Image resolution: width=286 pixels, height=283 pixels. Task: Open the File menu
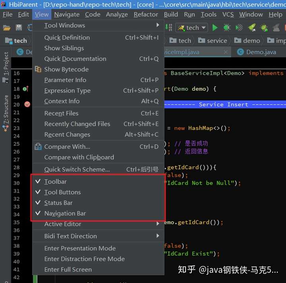click(x=8, y=14)
